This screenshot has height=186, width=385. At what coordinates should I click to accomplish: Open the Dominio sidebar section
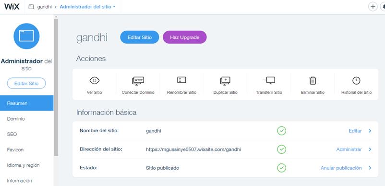point(26,119)
